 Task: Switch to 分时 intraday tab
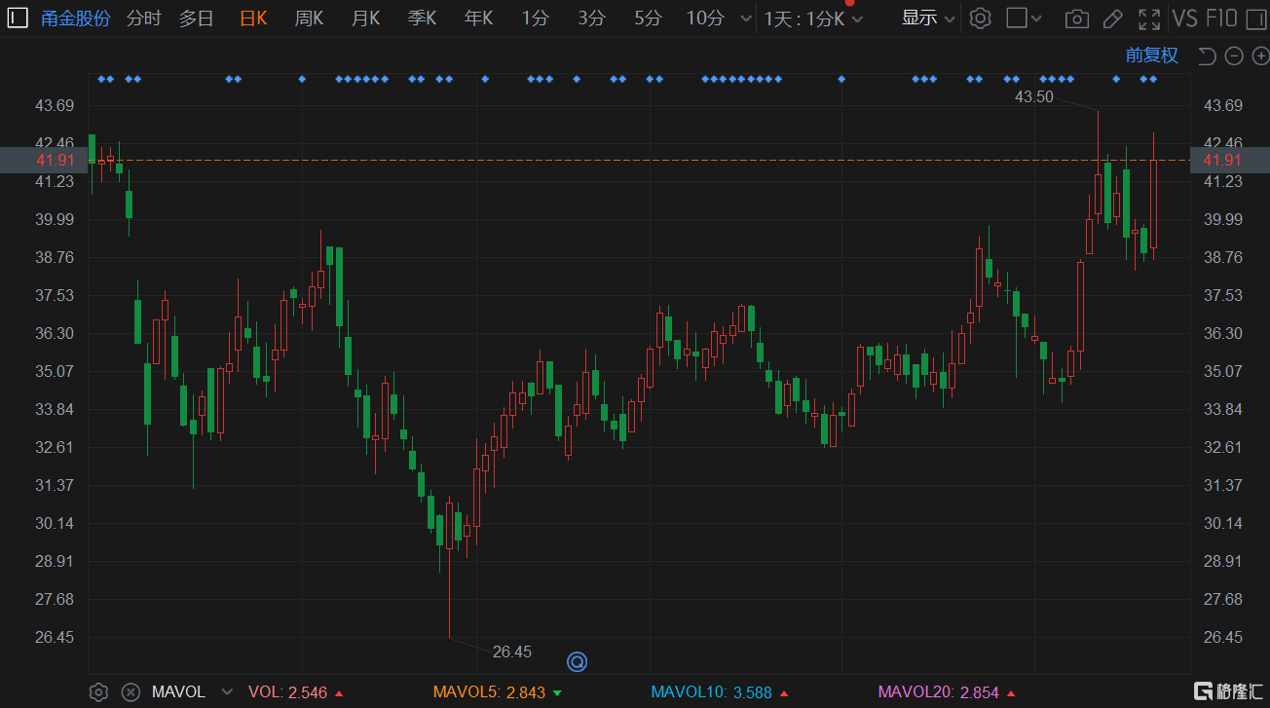point(143,18)
